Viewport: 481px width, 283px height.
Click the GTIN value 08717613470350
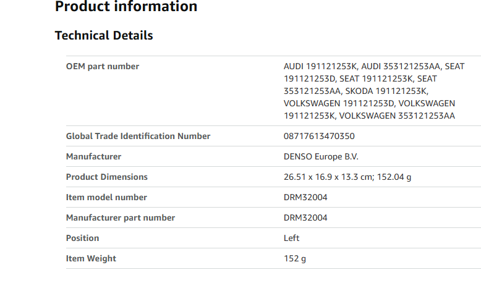[x=319, y=136]
